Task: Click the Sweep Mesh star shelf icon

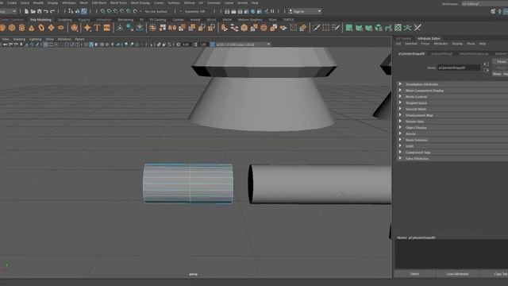Action: [87, 28]
